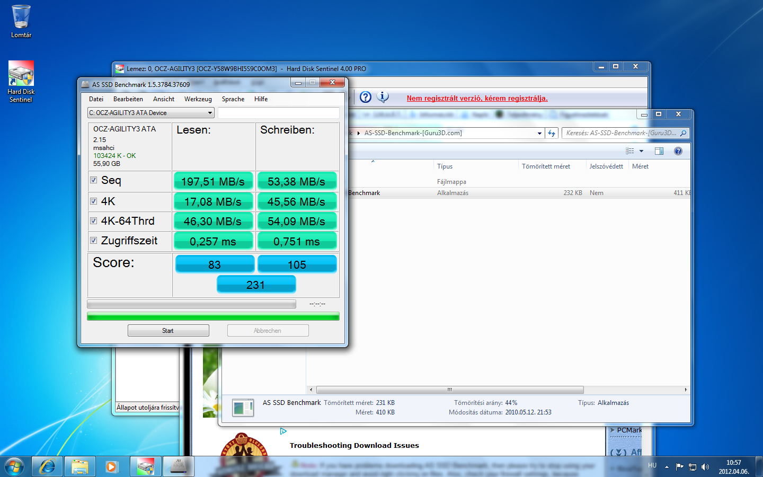Screen dimensions: 763x477
Task: Open the Sprache menu
Action: coord(233,99)
